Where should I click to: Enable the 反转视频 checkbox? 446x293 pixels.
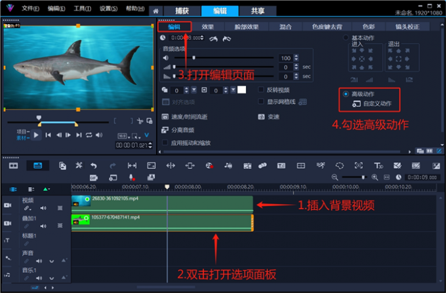(260, 90)
